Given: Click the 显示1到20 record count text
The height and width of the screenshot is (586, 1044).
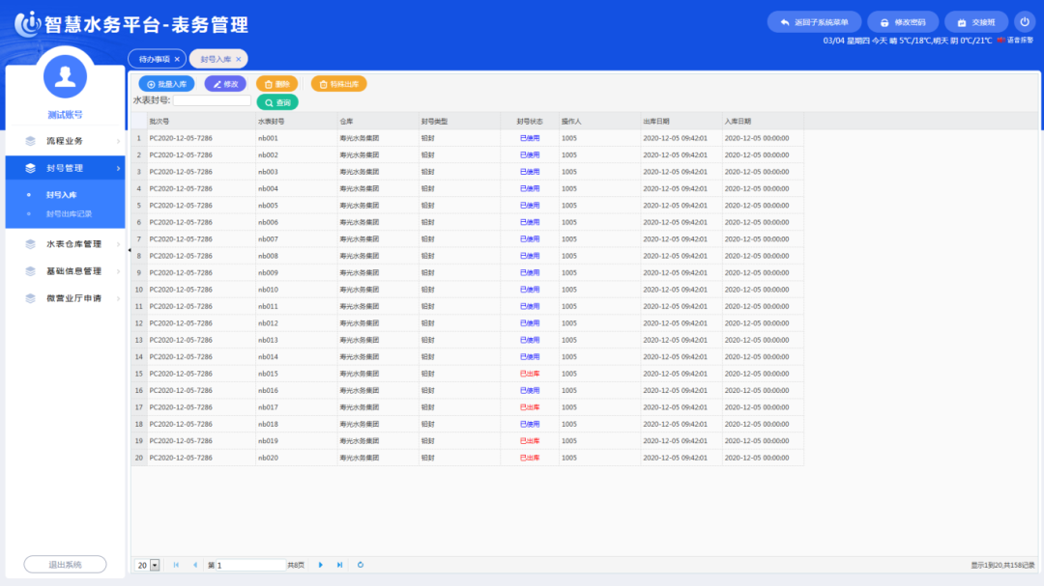Looking at the screenshot, I should click(1002, 566).
